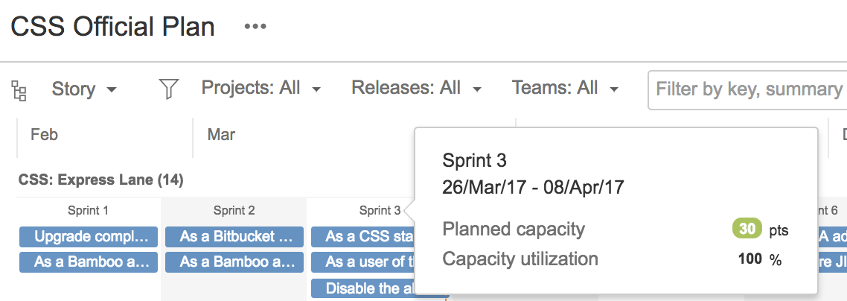
Task: Open the three-dot plan options menu
Action: (255, 27)
